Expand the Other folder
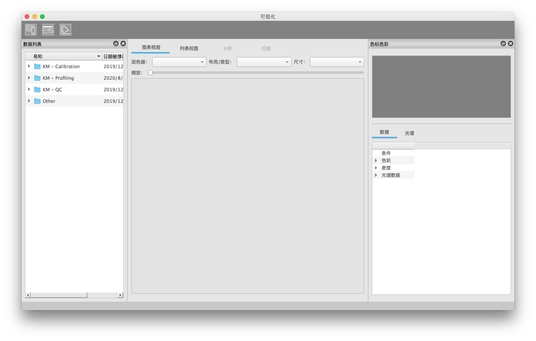 (29, 101)
